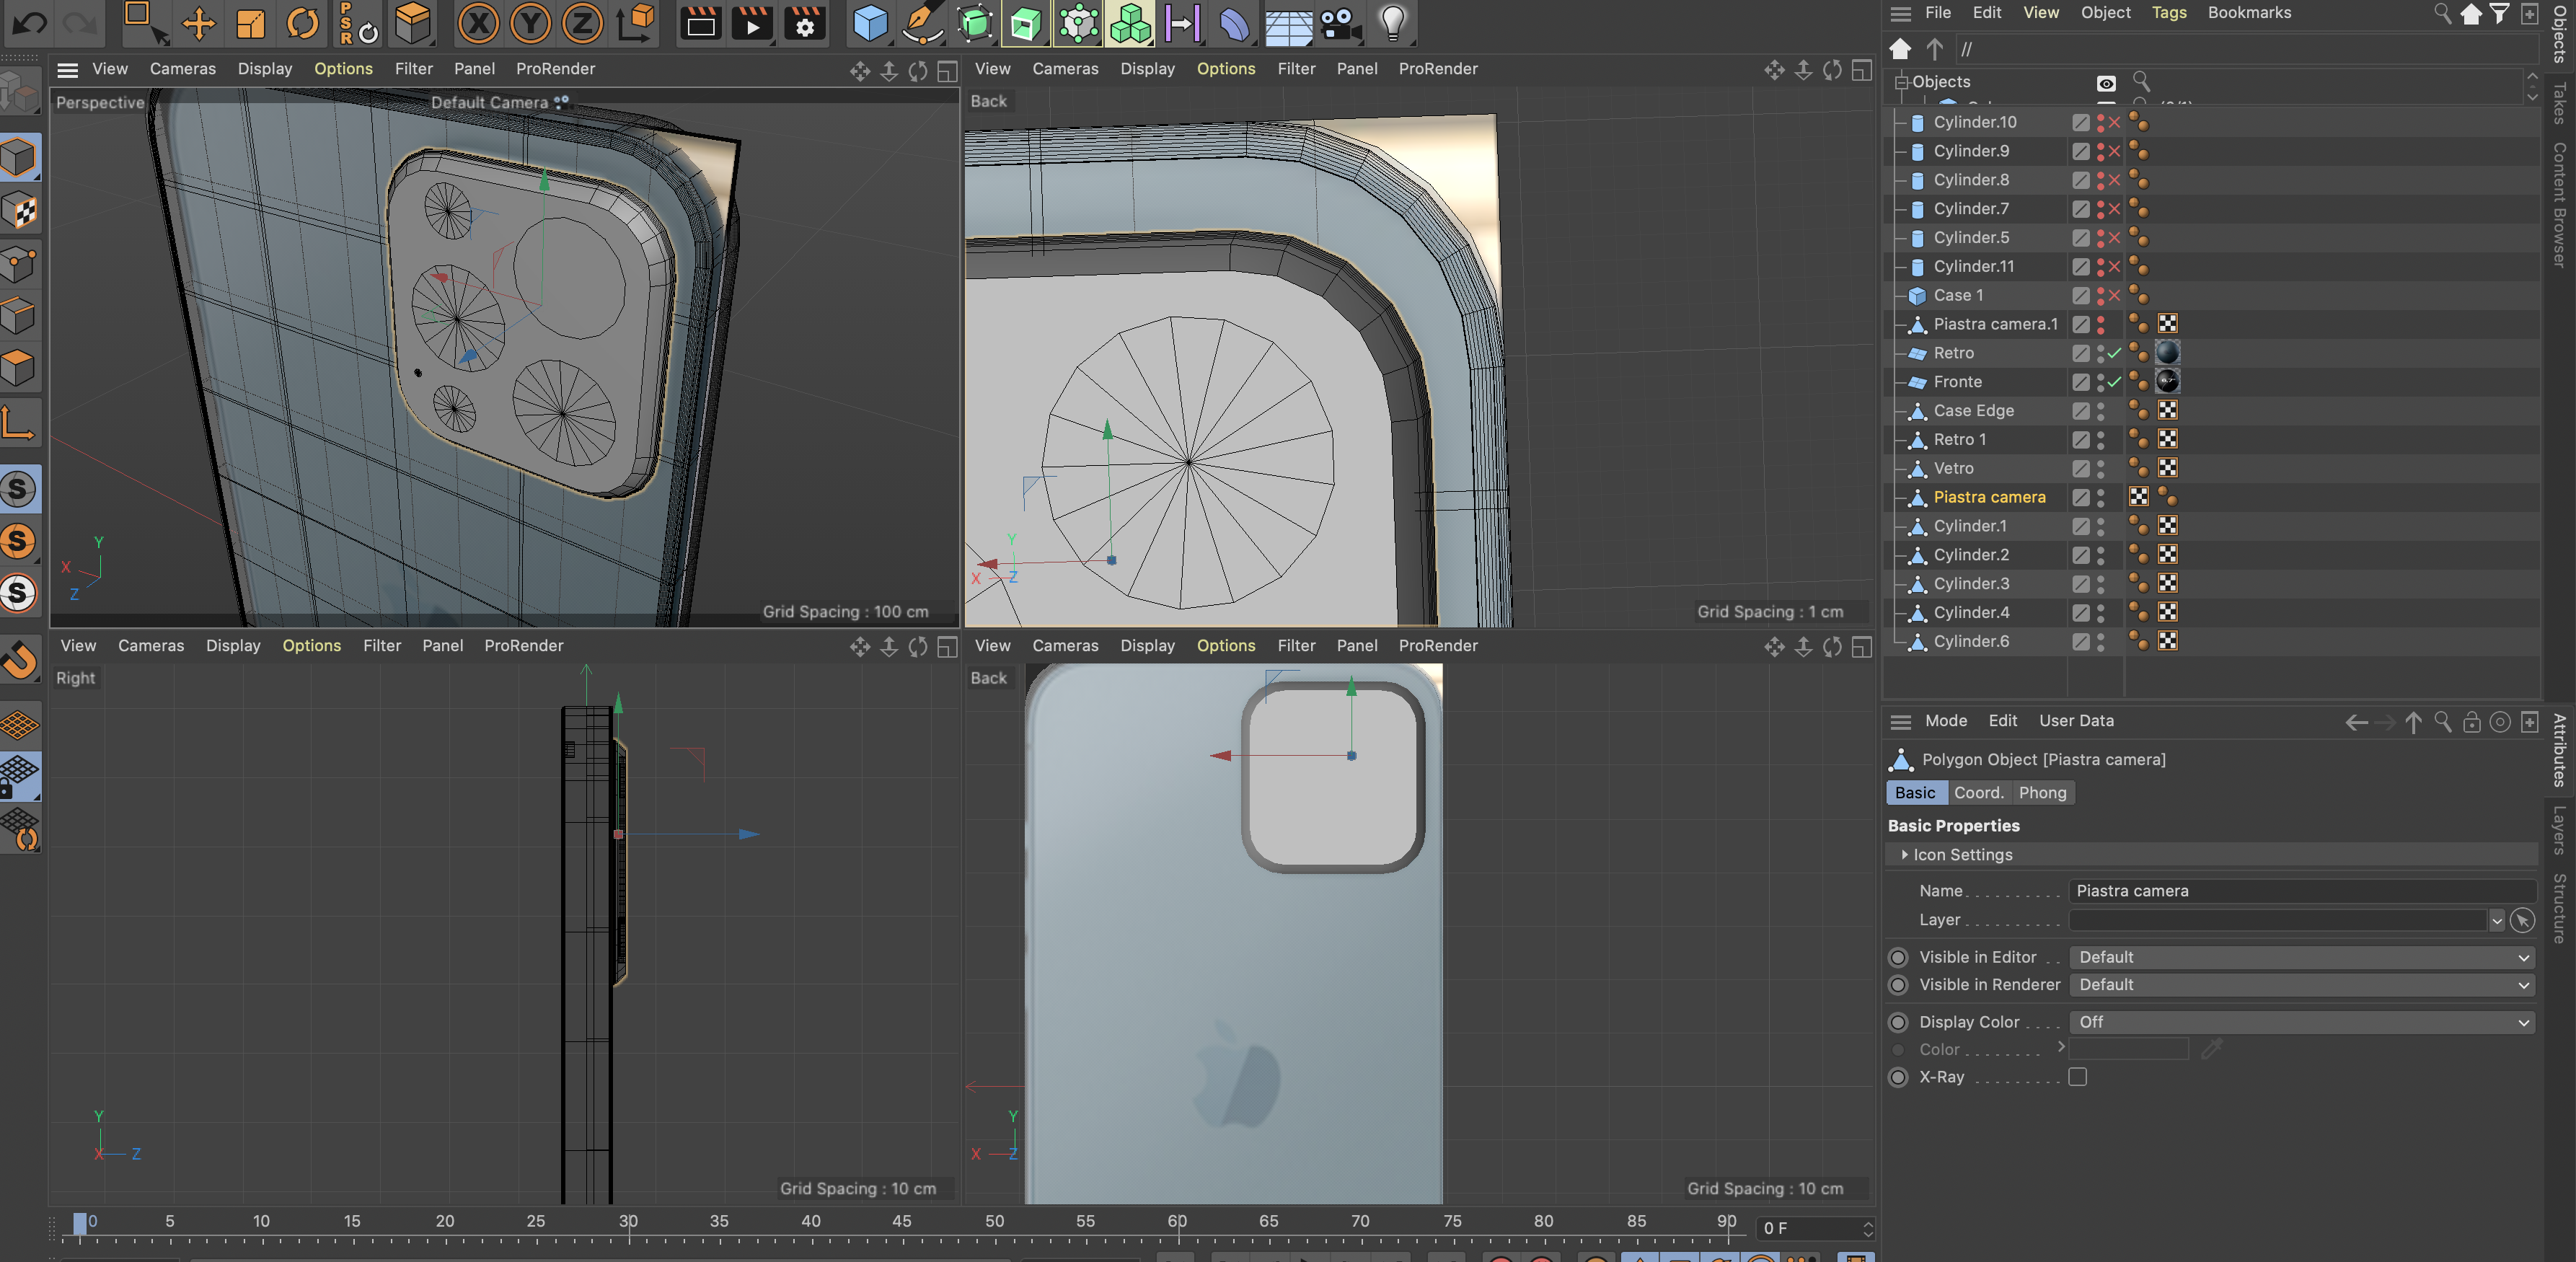Add a Camera object

[1339, 22]
